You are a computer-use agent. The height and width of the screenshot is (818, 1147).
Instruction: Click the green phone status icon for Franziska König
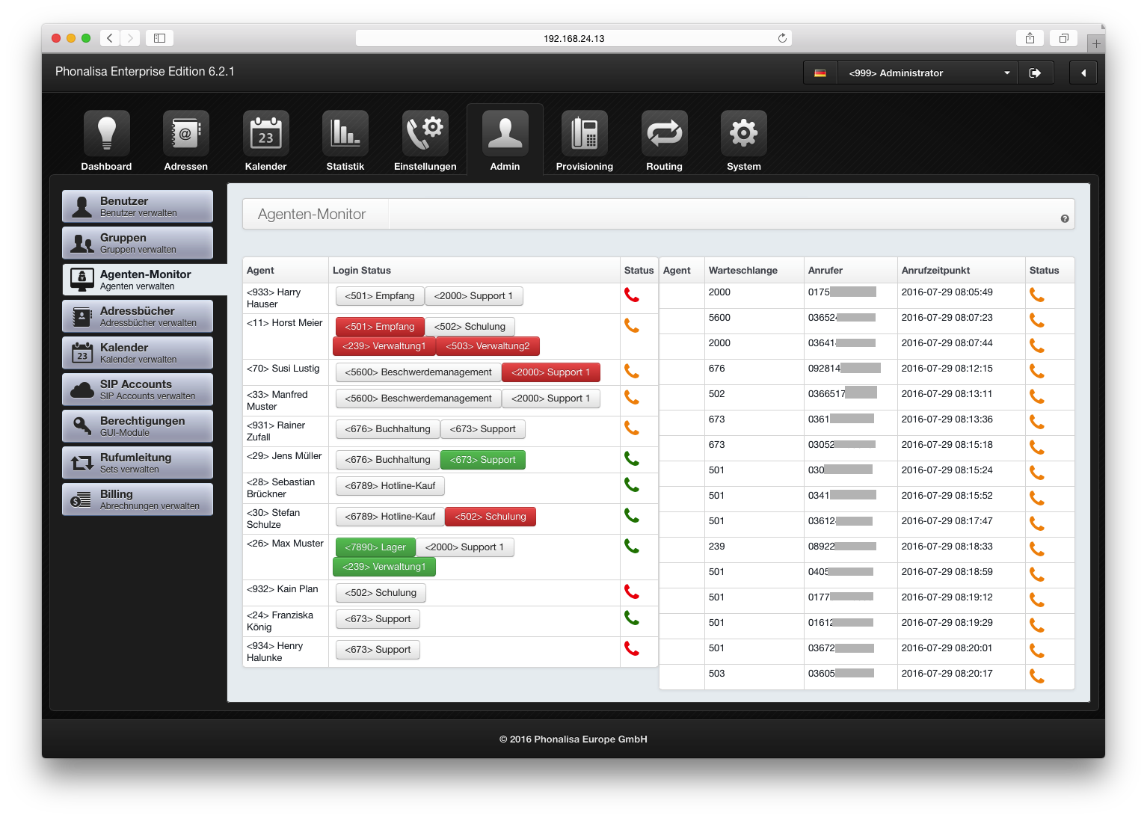point(632,618)
